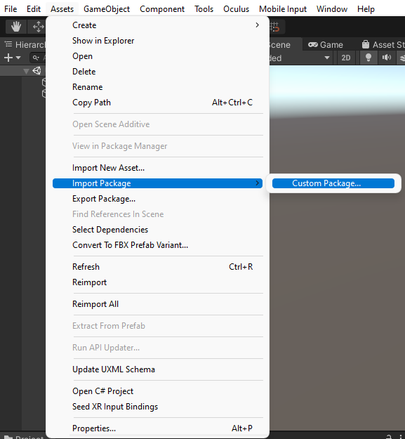This screenshot has height=439, width=405.
Task: Choose Open C# Project
Action: [x=157, y=391]
